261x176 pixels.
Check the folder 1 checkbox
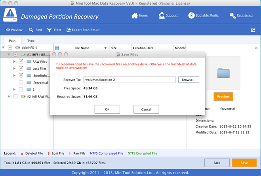(21, 89)
